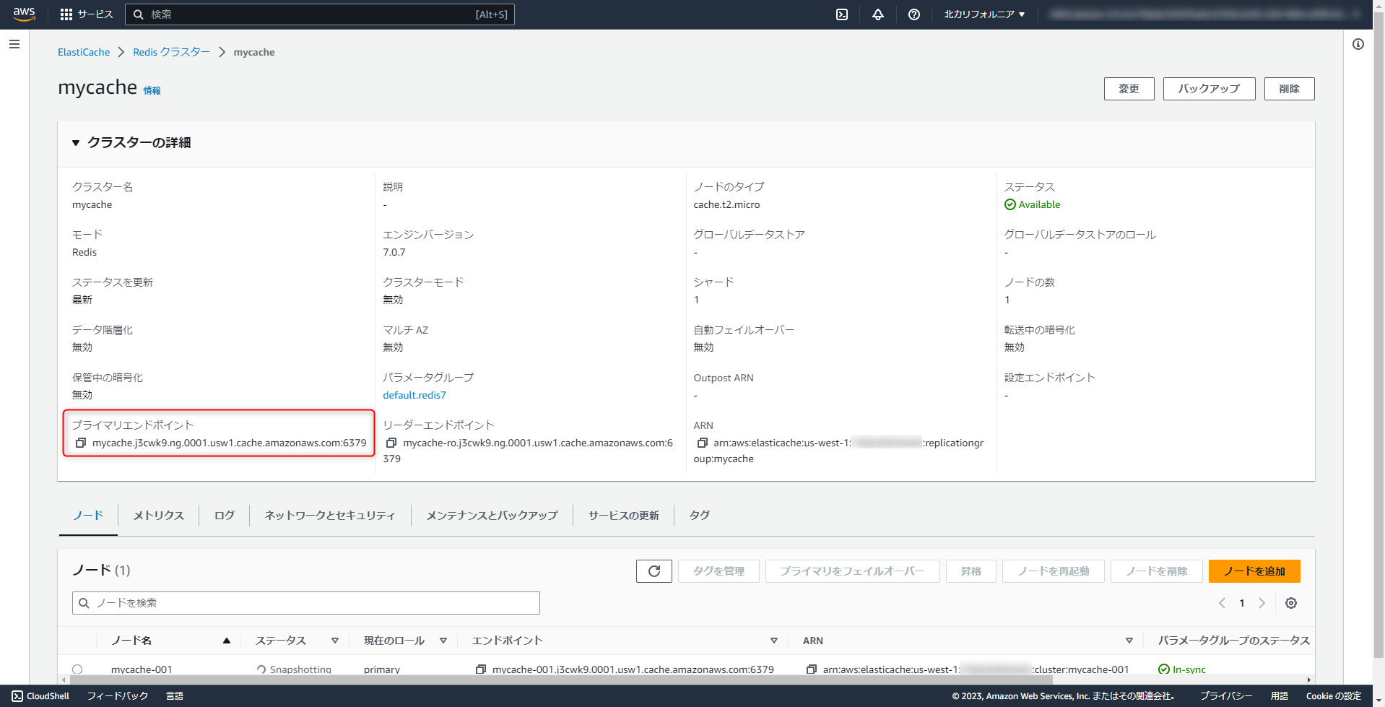Click the ノードを追加 button
1385x707 pixels.
point(1254,571)
